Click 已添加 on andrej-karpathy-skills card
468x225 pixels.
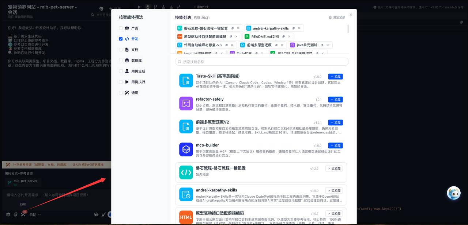click(334, 191)
